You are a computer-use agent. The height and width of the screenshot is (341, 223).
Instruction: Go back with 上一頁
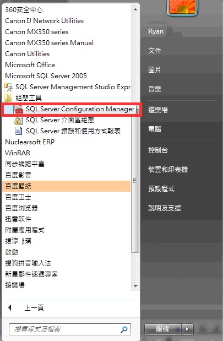pos(34,308)
